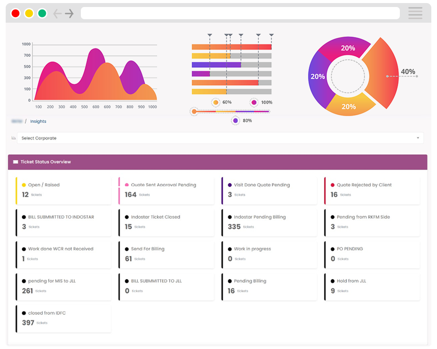Image resolution: width=437 pixels, height=349 pixels.
Task: Click the chart icon inside the Select Corporate field
Action: pos(14,137)
